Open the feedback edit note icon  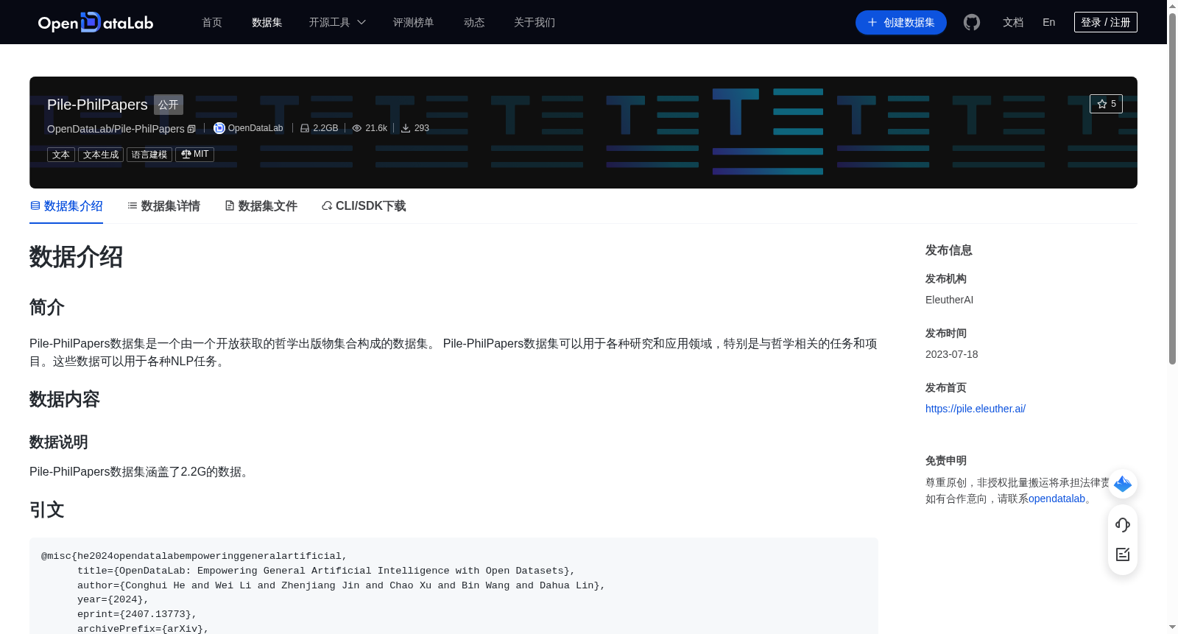click(x=1123, y=554)
